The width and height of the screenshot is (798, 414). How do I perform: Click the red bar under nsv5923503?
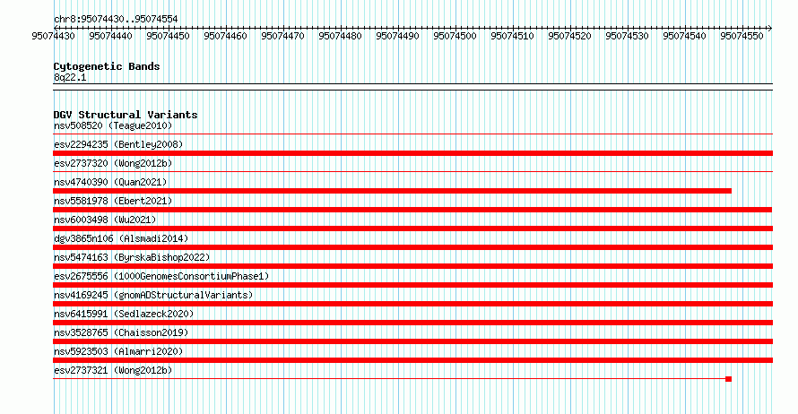[x=412, y=360]
